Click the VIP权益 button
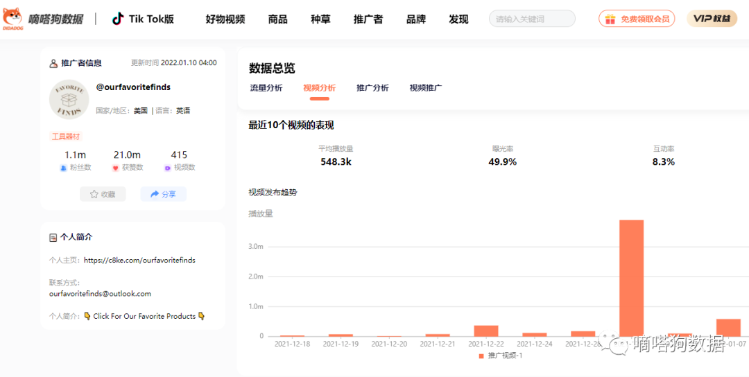 pos(712,19)
